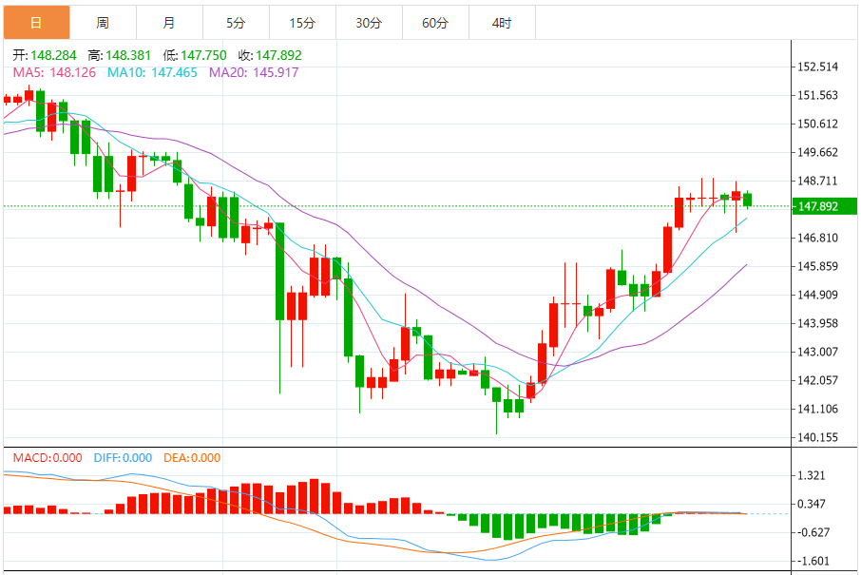Click the -0.627 MACD axis label

813,533
